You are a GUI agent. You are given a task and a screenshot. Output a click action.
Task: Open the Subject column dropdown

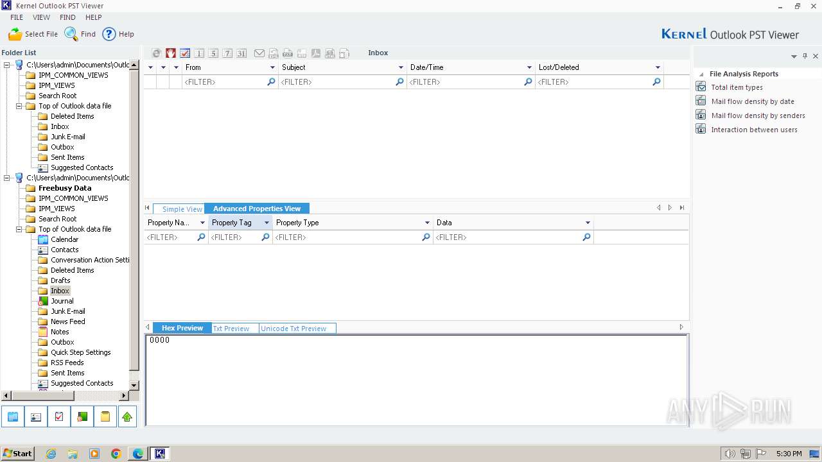(x=401, y=67)
